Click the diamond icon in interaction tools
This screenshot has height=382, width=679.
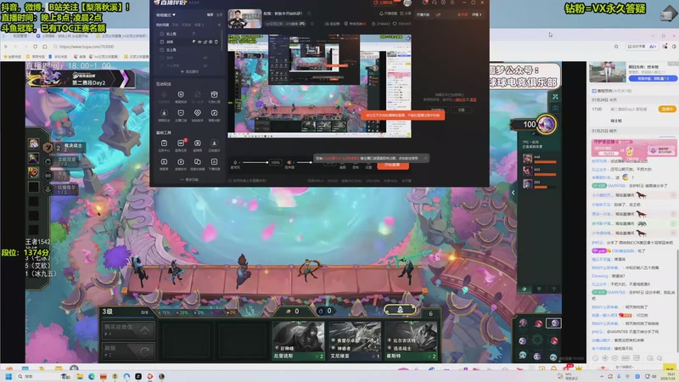[x=198, y=114]
